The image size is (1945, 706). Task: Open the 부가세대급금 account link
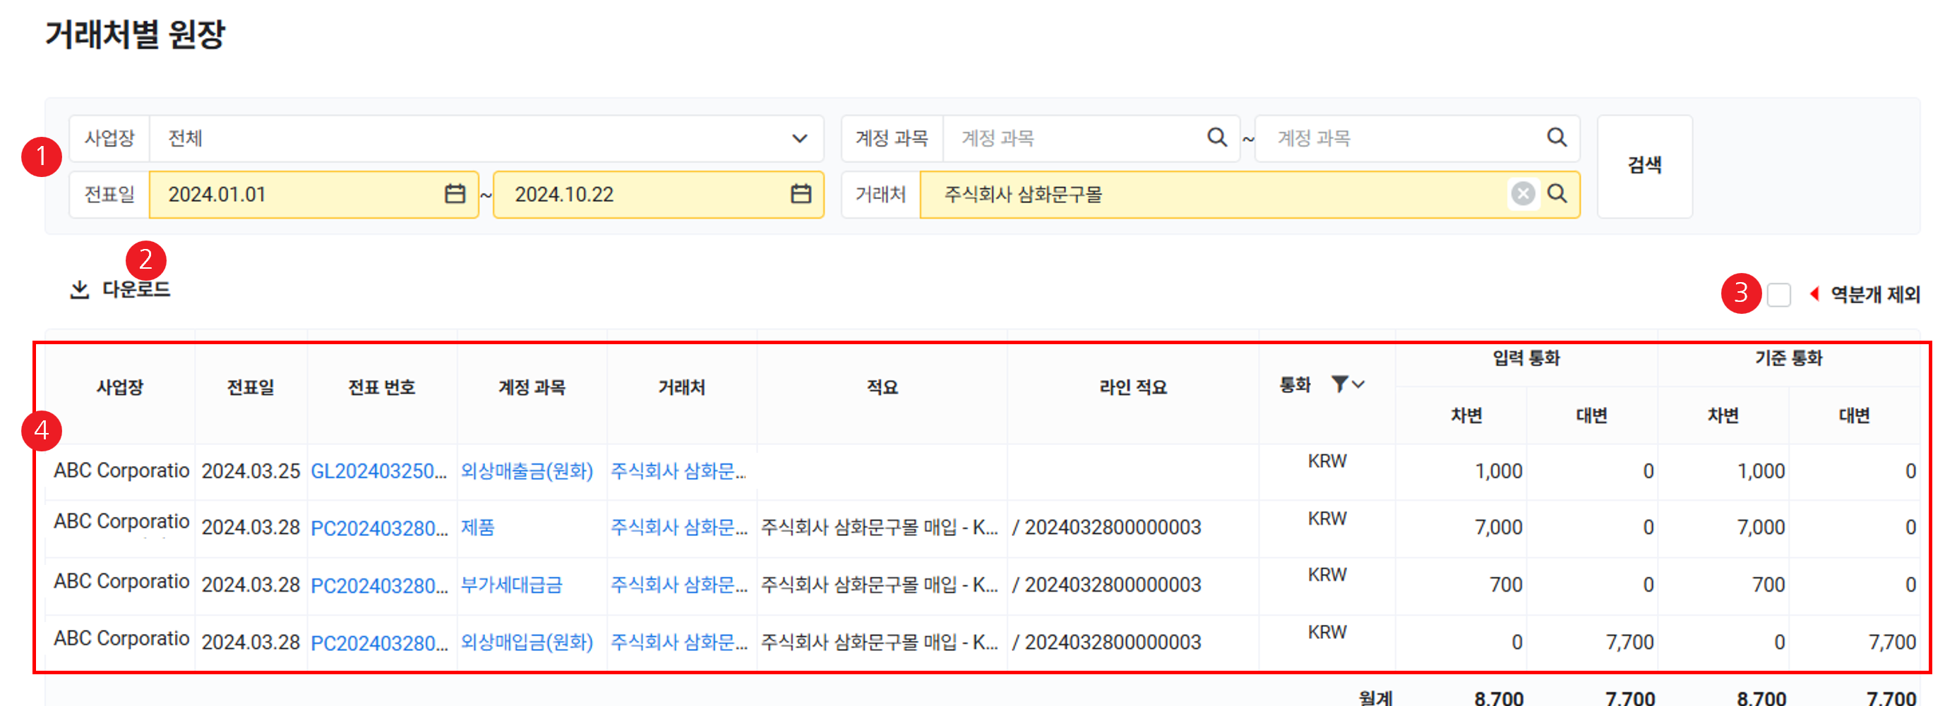pyautogui.click(x=511, y=585)
